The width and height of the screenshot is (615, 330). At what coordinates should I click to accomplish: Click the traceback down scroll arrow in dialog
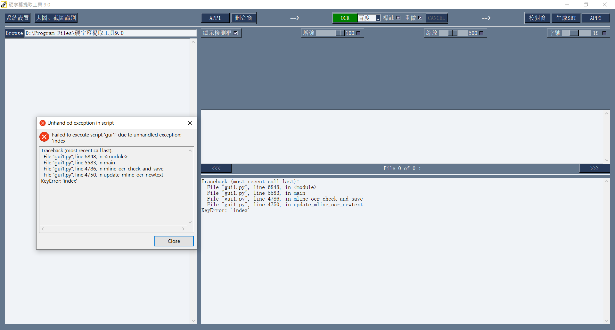click(190, 222)
